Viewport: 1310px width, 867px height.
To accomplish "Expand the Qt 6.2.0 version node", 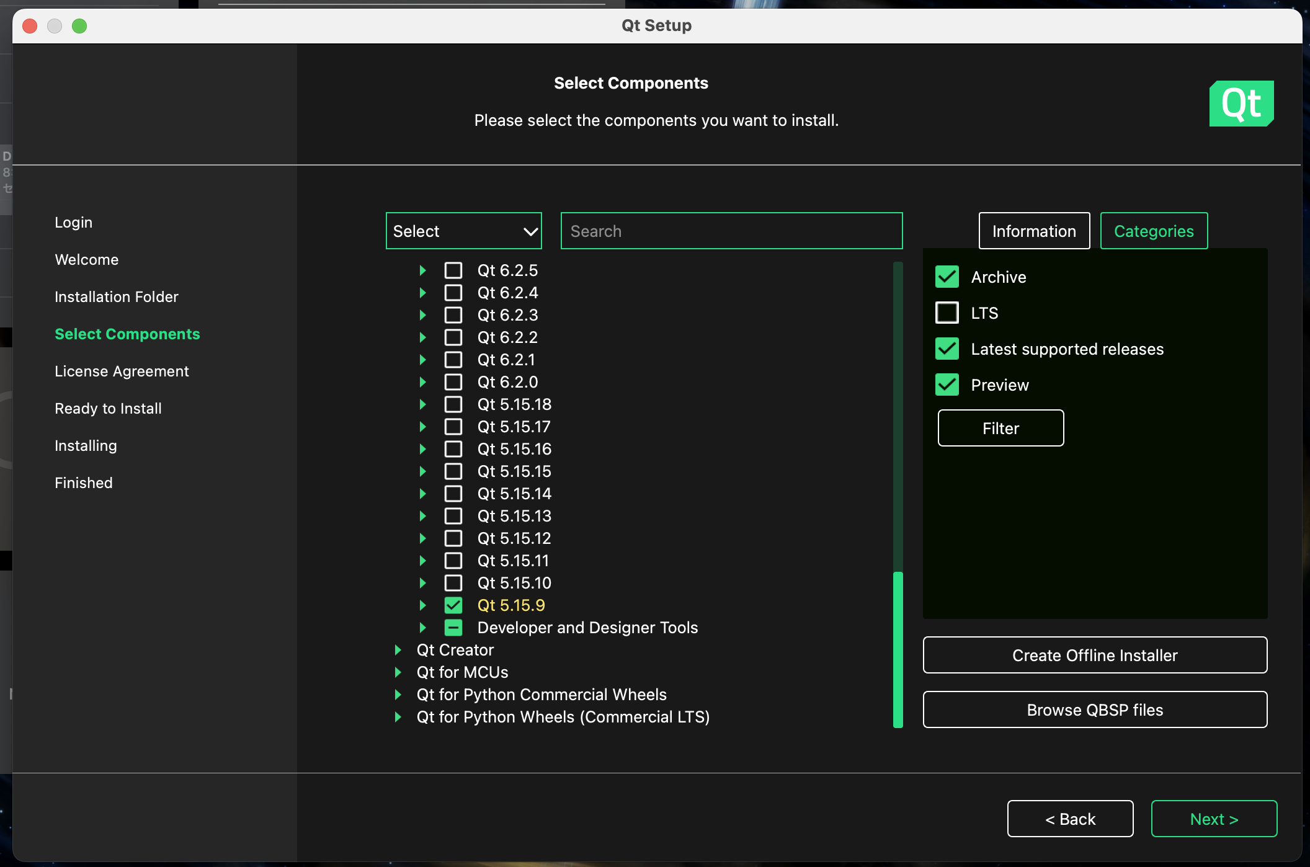I will coord(424,382).
